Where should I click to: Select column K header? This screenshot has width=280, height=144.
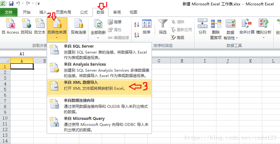pos(250,61)
